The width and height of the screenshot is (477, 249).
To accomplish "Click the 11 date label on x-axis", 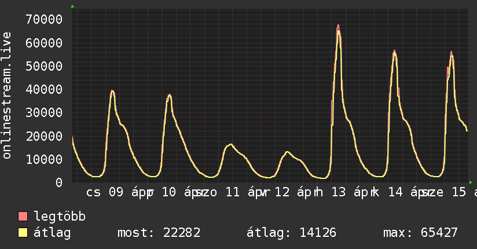I will (x=233, y=192).
